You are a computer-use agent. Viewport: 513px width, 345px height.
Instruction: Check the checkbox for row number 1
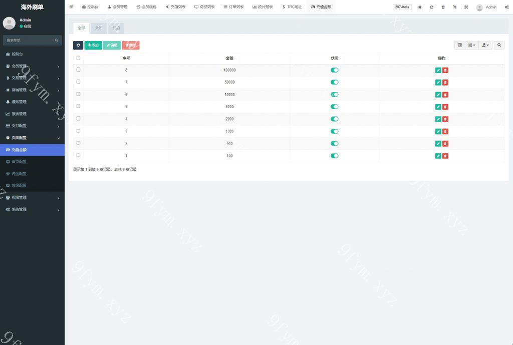coord(78,155)
